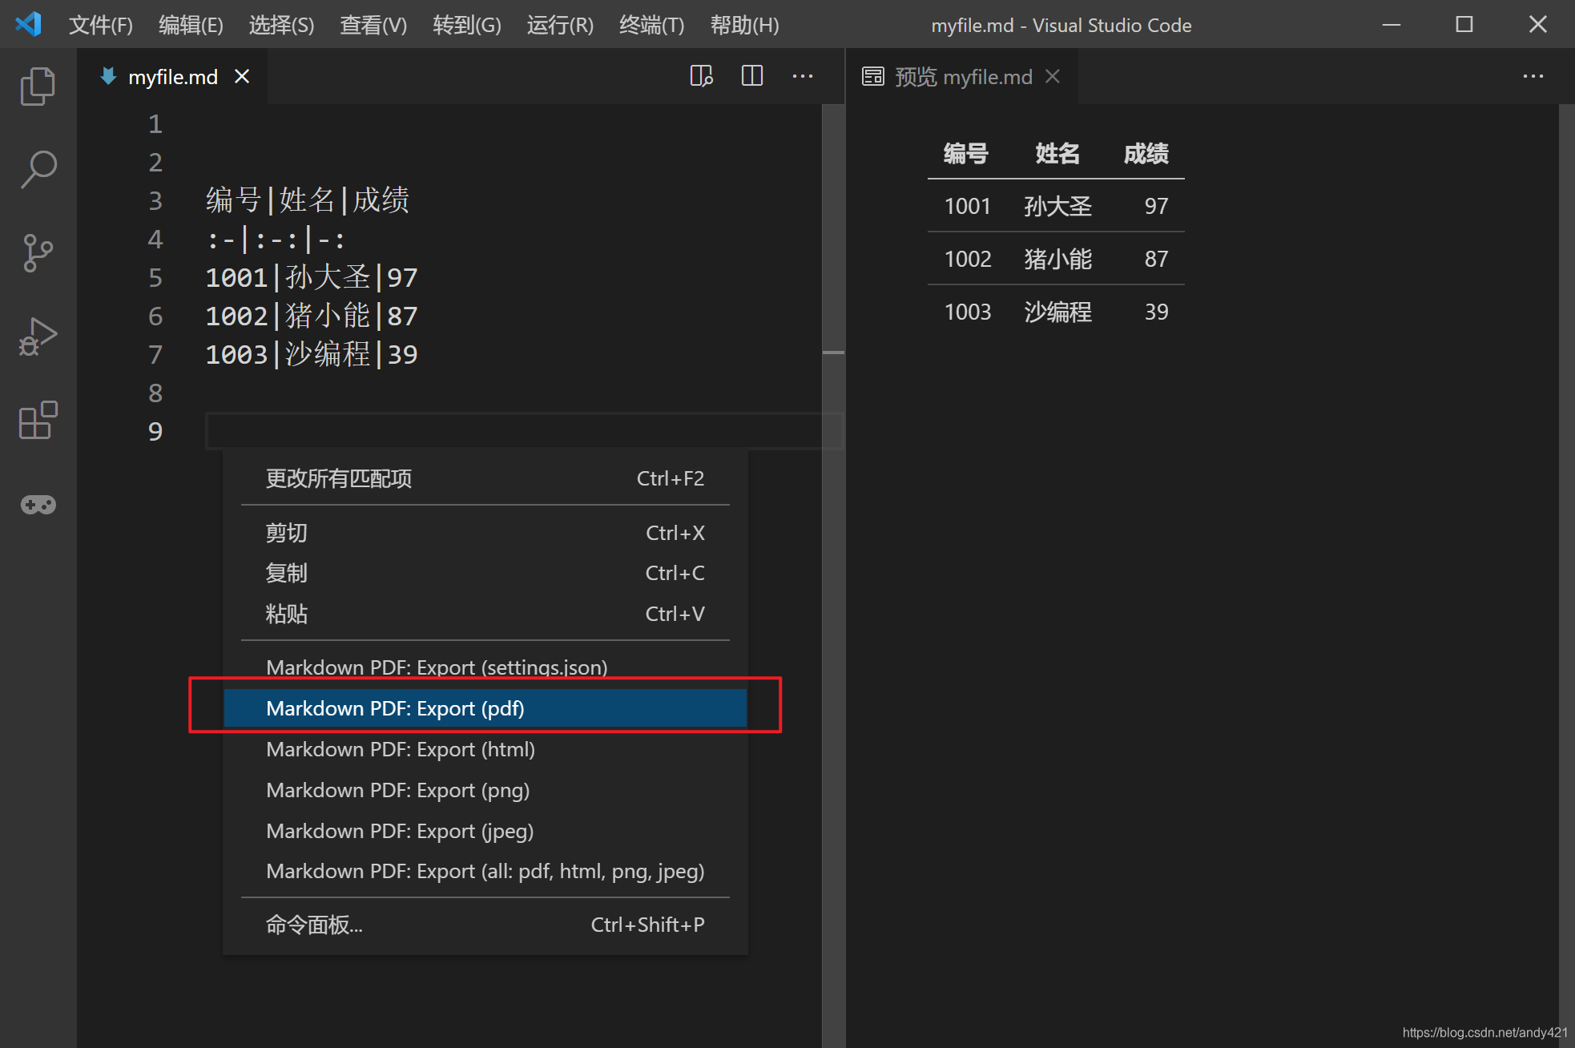Open the Extensions view
Viewport: 1575px width, 1048px height.
tap(38, 420)
